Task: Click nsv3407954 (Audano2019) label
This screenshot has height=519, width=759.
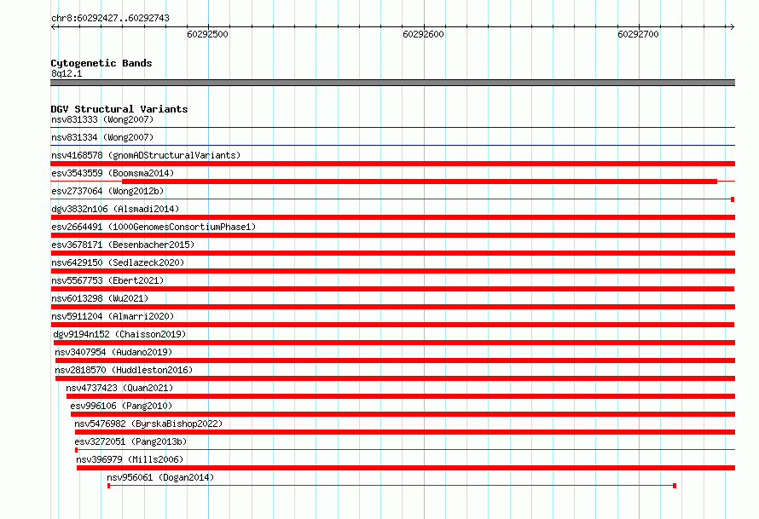Action: 113,352
